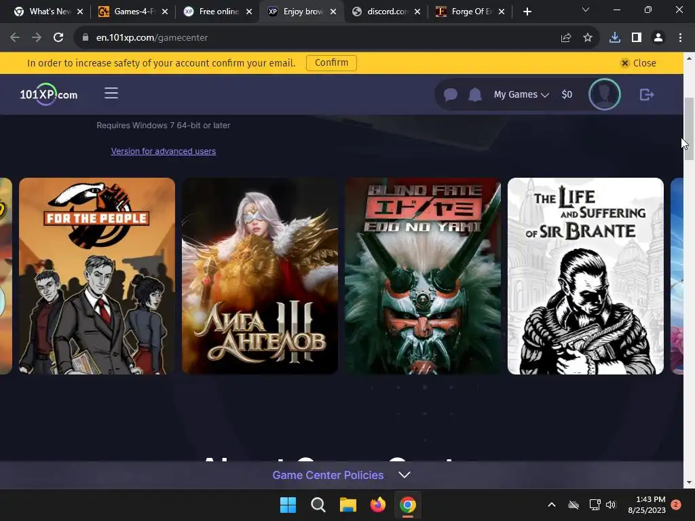Go forward in browser history

(37, 38)
